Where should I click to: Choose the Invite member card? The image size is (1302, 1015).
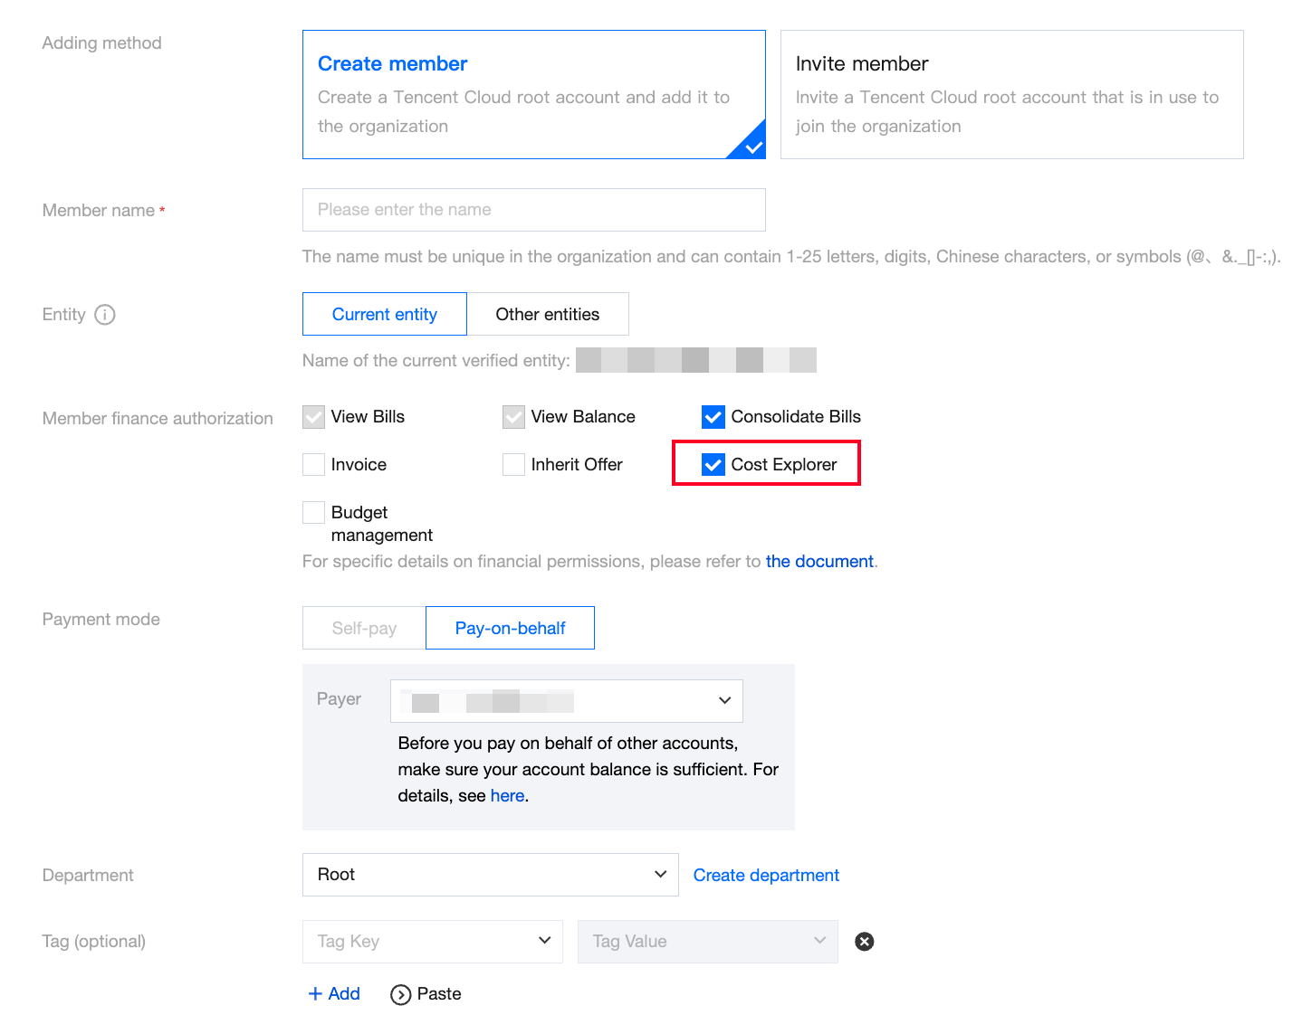point(1011,95)
